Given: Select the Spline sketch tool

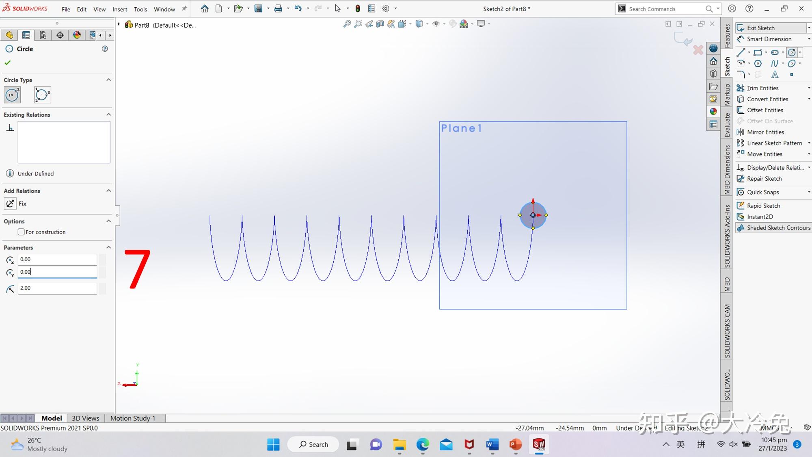Looking at the screenshot, I should click(775, 63).
